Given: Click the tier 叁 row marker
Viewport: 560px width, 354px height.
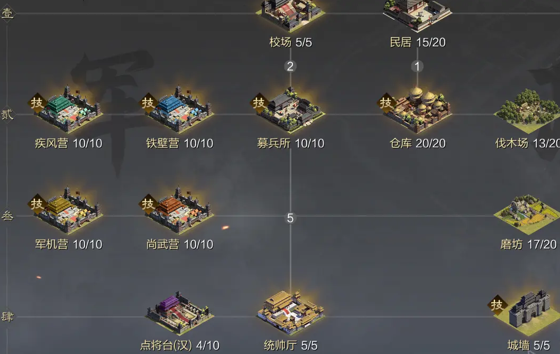Looking at the screenshot, I should pos(7,216).
